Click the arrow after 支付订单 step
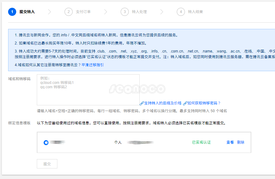 tap(105, 12)
